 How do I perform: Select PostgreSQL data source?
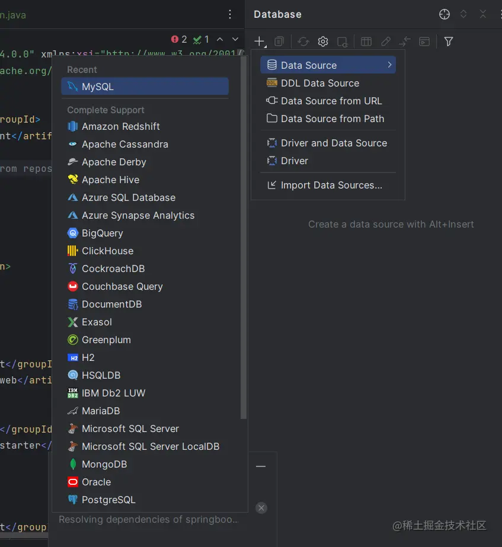(x=145, y=500)
